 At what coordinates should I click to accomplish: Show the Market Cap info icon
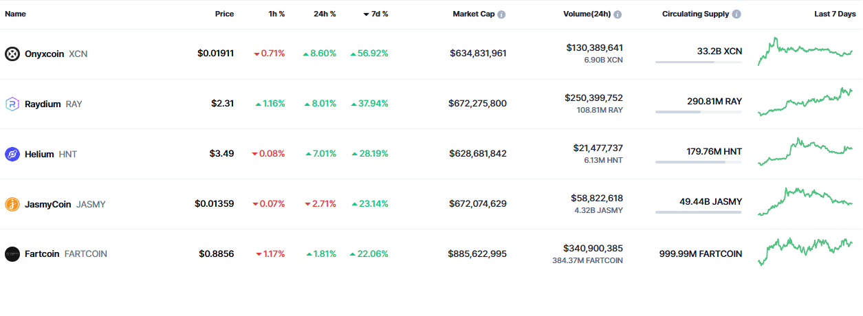501,14
